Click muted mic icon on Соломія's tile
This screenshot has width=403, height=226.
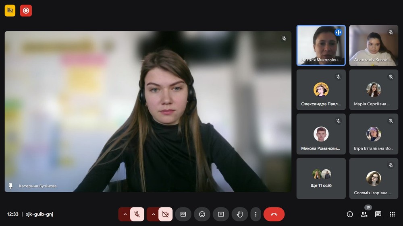391,165
